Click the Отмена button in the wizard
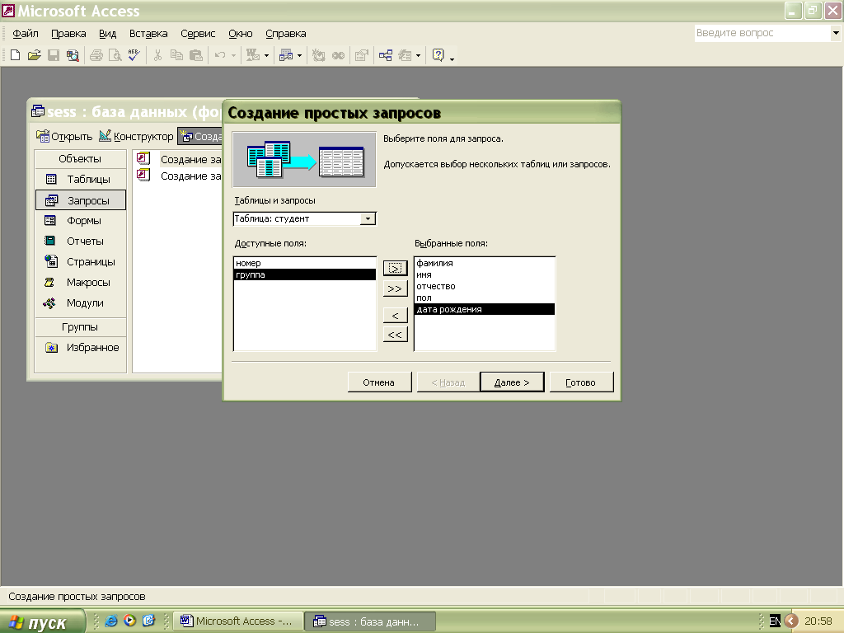The image size is (844, 633). click(x=379, y=382)
